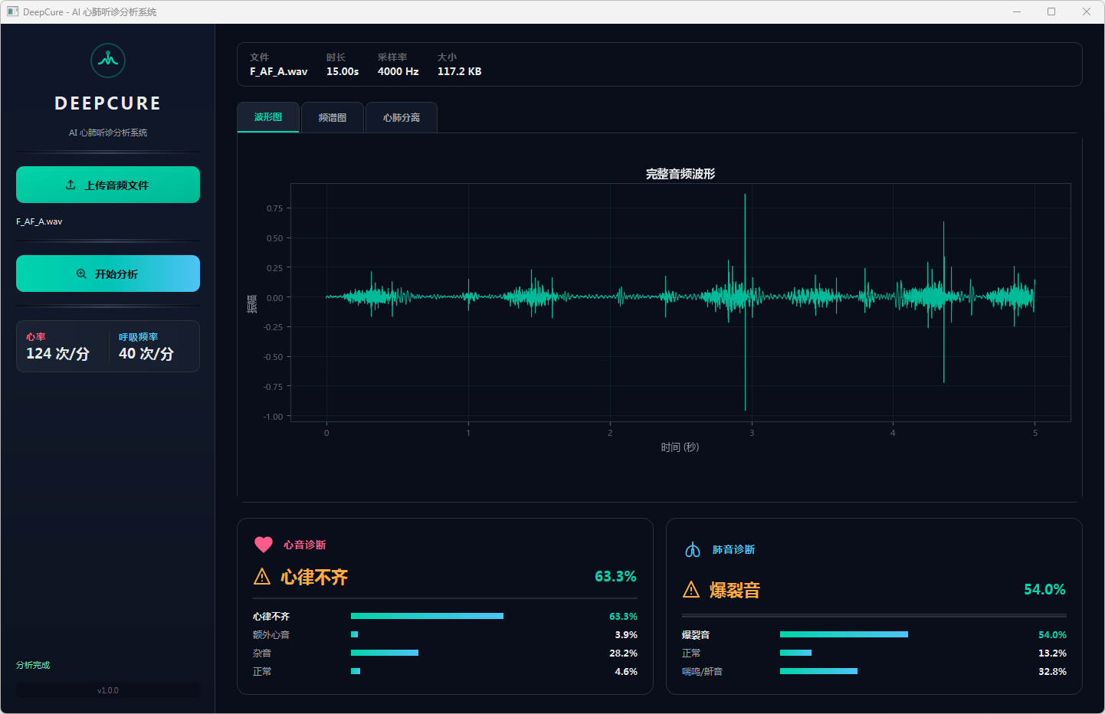1105x714 pixels.
Task: Switch to the 波形图 tab
Action: pos(268,117)
